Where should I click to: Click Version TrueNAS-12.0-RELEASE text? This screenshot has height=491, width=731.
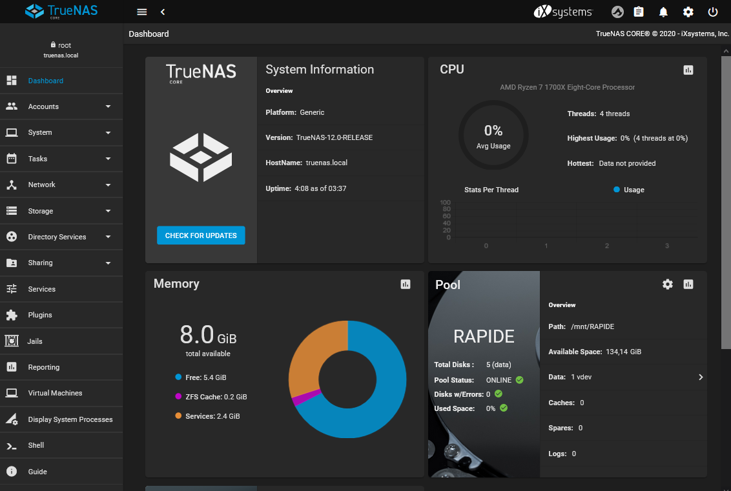point(319,137)
